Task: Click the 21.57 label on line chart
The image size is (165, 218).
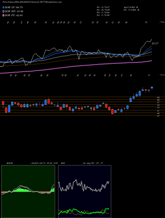Action: pyautogui.click(x=155, y=44)
